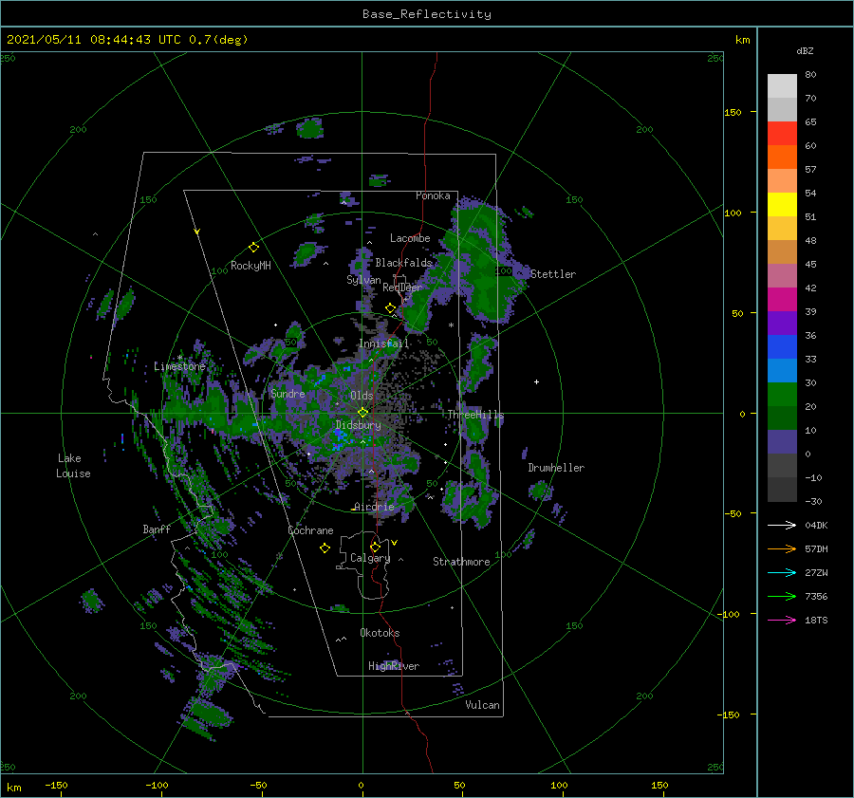
Task: Click the Ponoka label
Action: (433, 195)
